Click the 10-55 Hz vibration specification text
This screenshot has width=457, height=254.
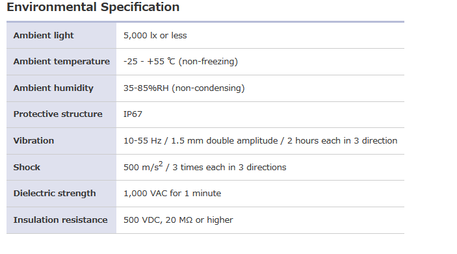(x=260, y=141)
